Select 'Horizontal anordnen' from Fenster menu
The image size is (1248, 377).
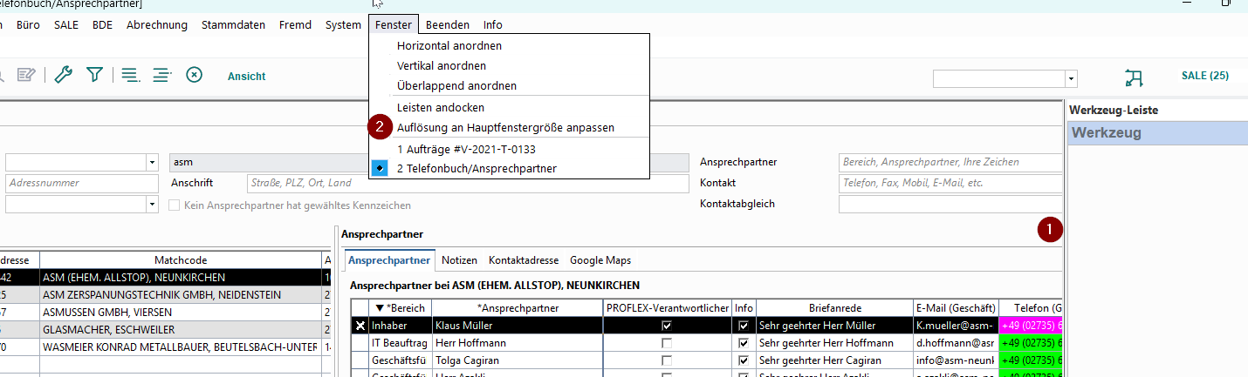coord(449,45)
